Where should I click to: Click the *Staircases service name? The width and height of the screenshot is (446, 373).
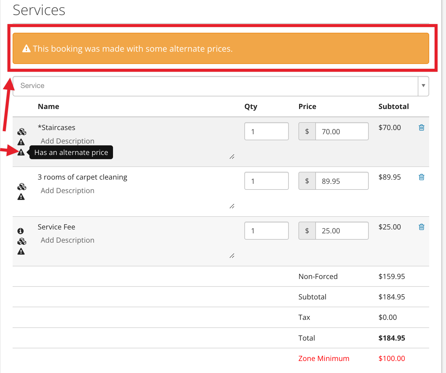click(x=57, y=128)
